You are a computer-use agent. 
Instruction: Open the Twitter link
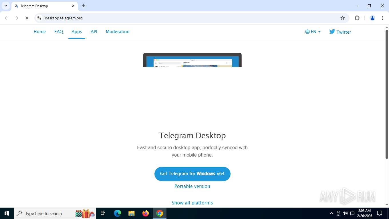pos(340,32)
